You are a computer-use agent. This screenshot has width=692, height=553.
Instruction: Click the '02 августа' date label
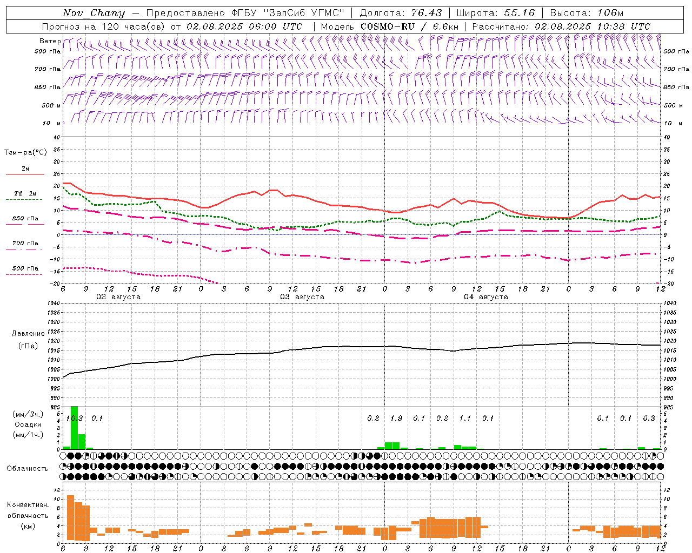coord(118,297)
